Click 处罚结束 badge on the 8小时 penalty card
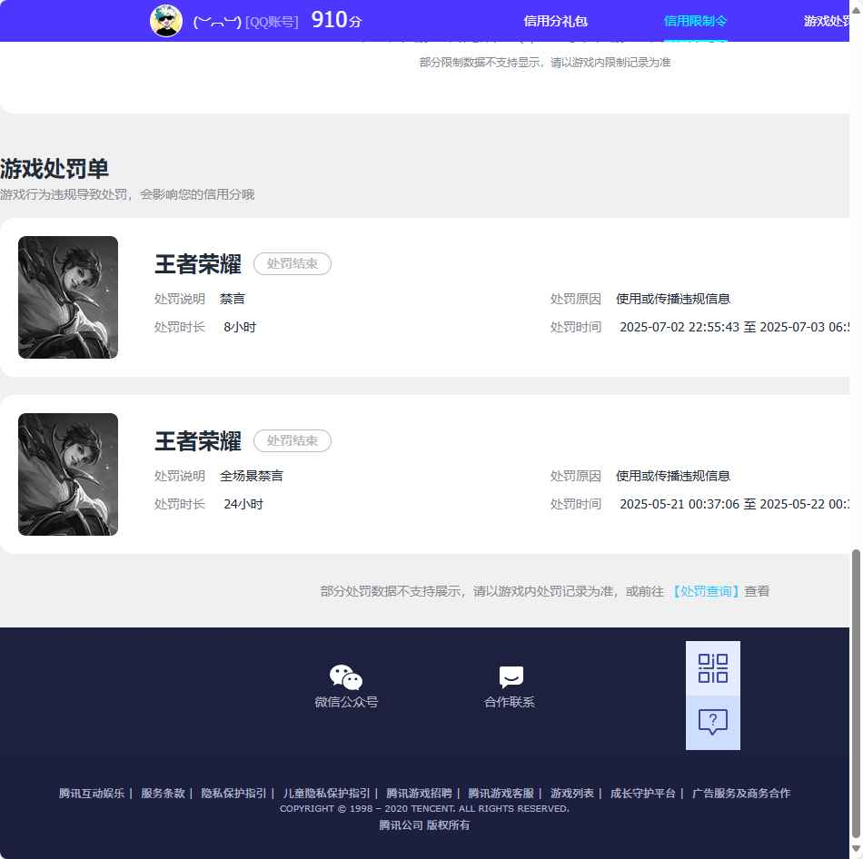Screen dimensions: 863x859 (293, 263)
